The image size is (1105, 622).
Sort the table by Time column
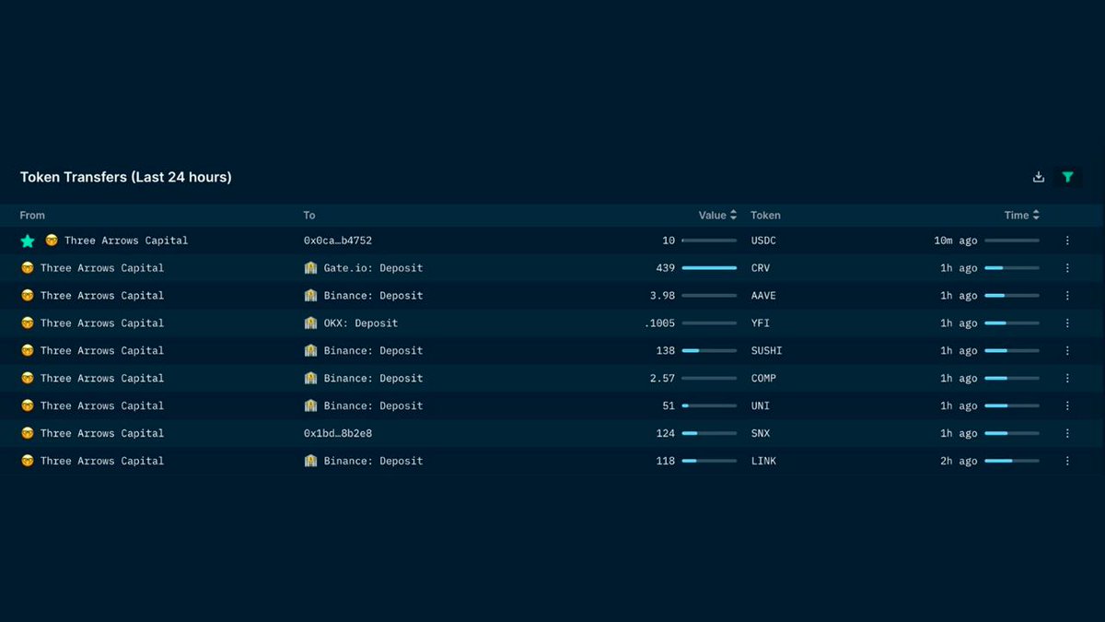[1022, 215]
